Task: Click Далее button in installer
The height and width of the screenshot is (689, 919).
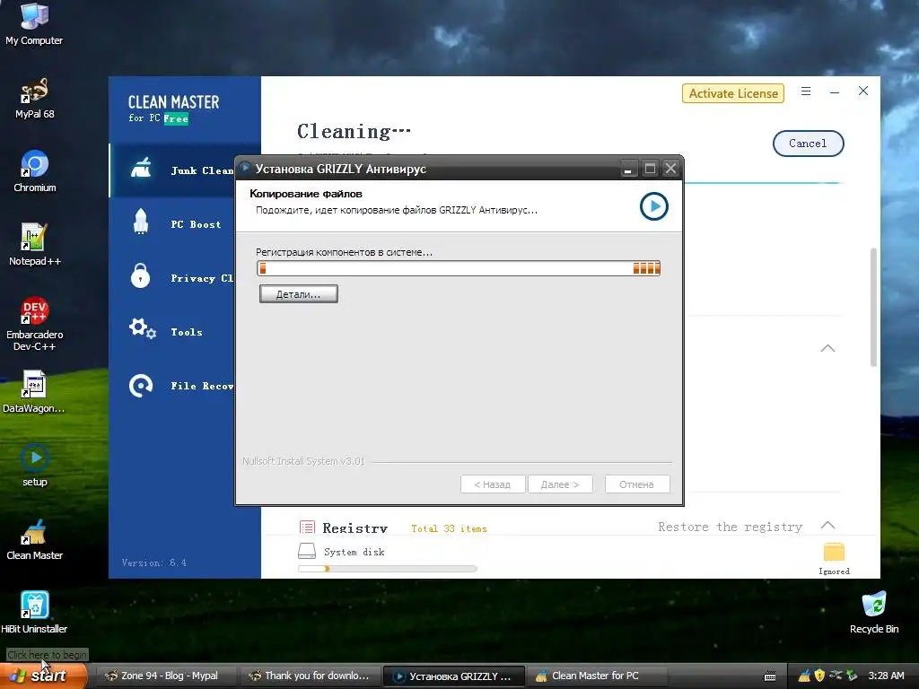Action: point(560,484)
